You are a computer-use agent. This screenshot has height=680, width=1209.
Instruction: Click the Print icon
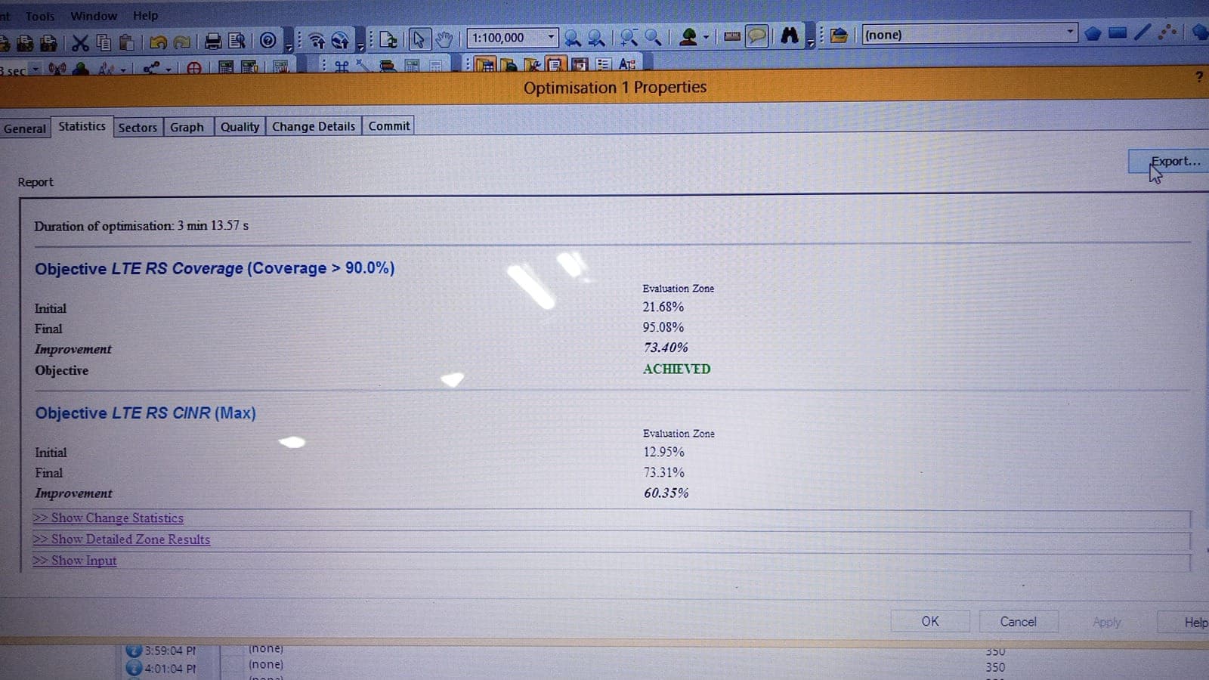point(213,41)
